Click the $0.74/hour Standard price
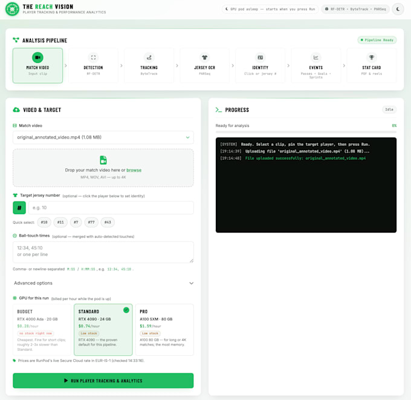Image resolution: width=411 pixels, height=400 pixels. pos(89,326)
